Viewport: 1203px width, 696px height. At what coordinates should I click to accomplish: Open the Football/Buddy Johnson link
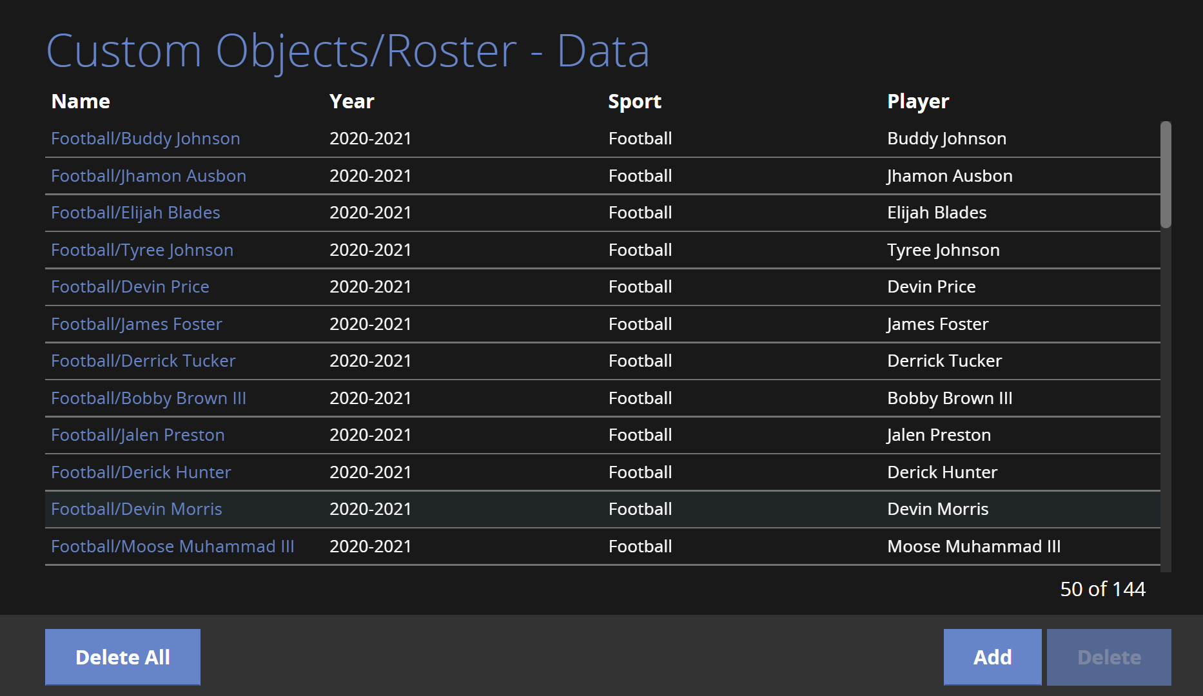(x=145, y=139)
